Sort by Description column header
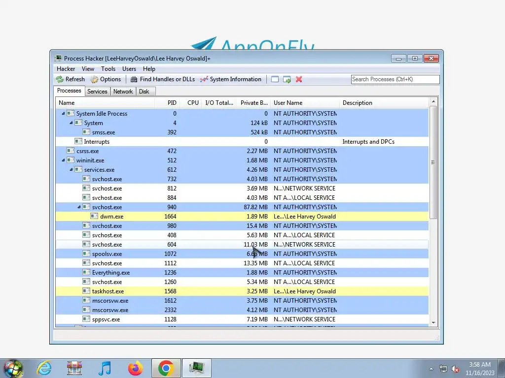Screen dimensions: 505x378 click(x=384, y=103)
